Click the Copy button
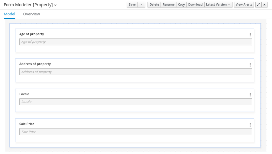The height and width of the screenshot is (154, 272). click(181, 5)
